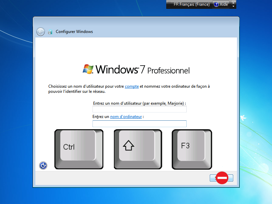
Task: Open the language bar options arrow
Action: [233, 6]
